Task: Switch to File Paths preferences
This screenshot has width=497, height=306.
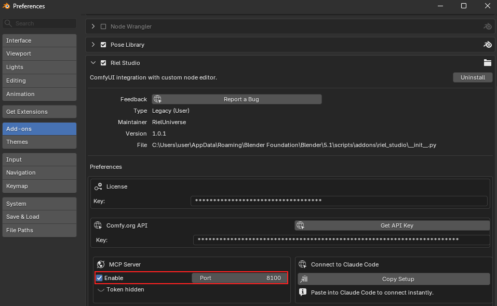Action: (x=39, y=230)
